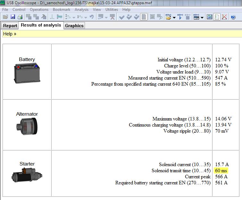Click the Alternator image
This screenshot has height=200, width=242.
pos(27,127)
